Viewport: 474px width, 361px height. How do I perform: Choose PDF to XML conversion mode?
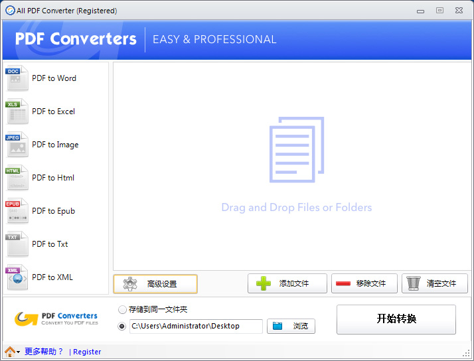click(x=52, y=277)
